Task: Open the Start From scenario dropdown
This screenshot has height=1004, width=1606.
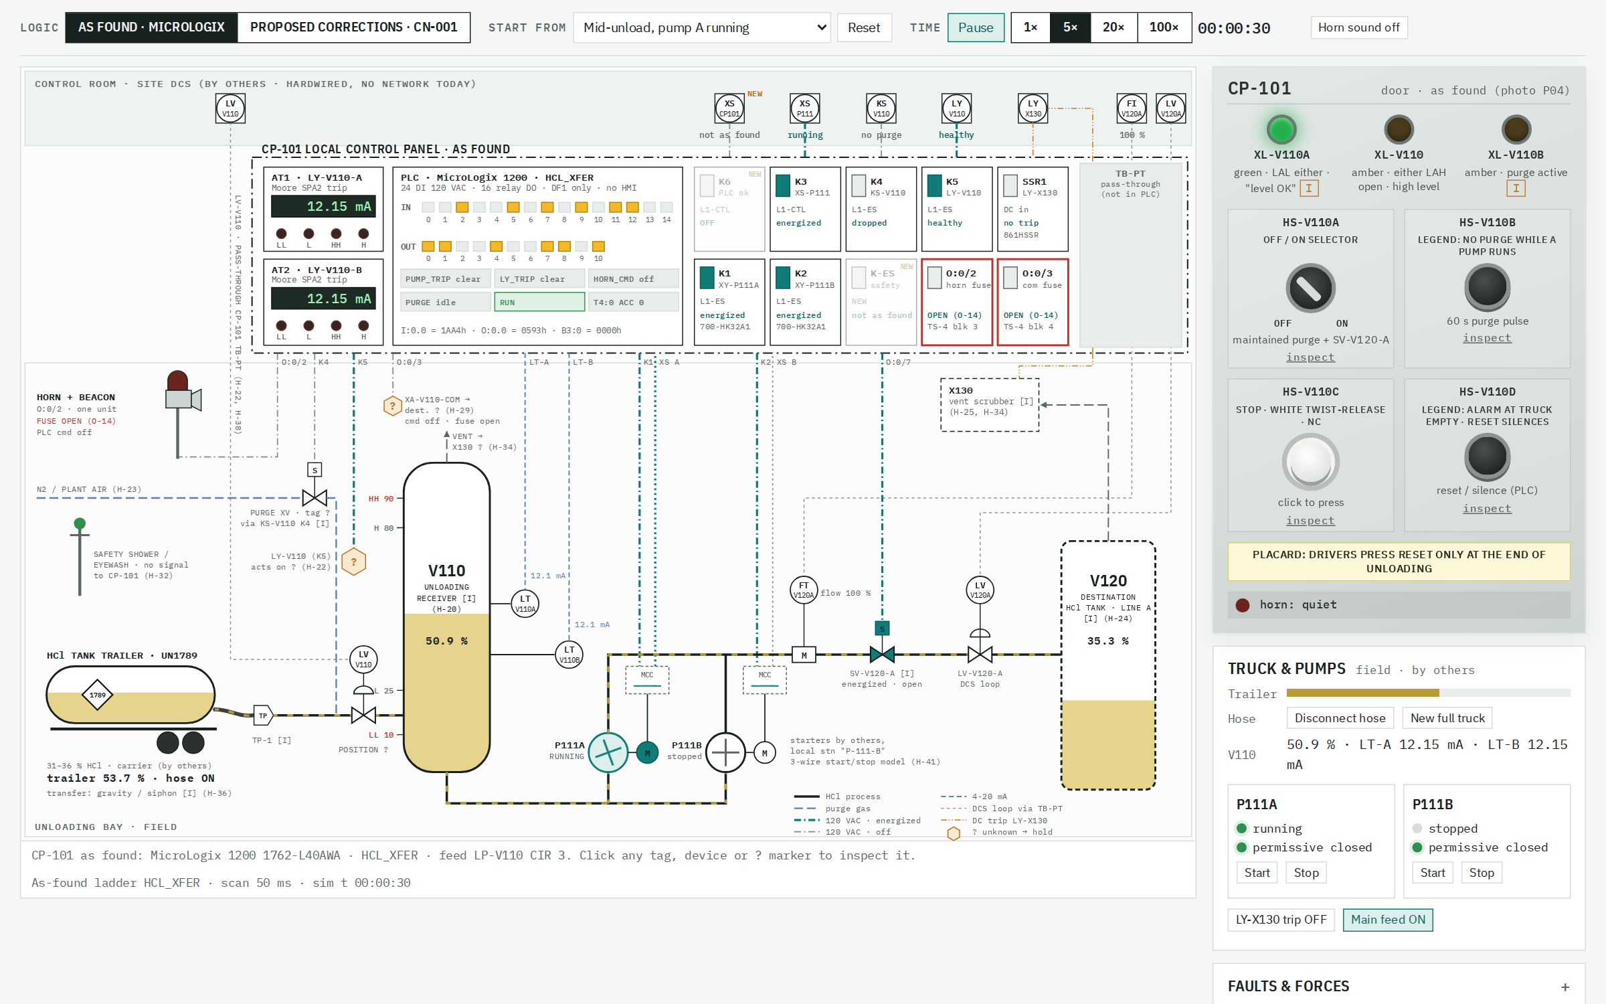Action: tap(702, 27)
